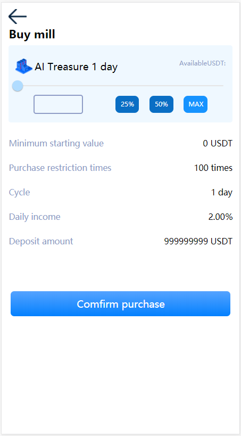Click the 999999999 USDT deposit value
The height and width of the screenshot is (436, 241).
point(198,241)
